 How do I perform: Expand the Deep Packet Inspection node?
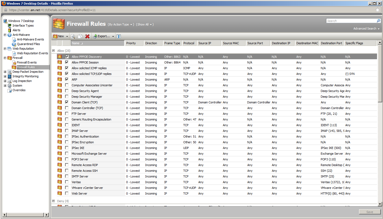[x=5, y=72]
